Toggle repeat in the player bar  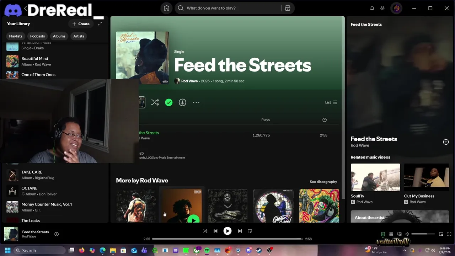(x=250, y=231)
